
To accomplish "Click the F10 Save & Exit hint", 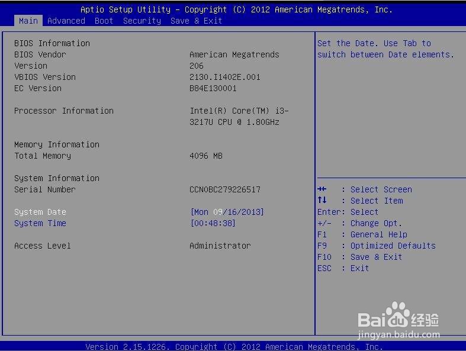I will [x=359, y=257].
